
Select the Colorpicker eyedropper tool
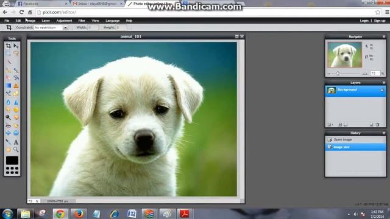(8, 142)
